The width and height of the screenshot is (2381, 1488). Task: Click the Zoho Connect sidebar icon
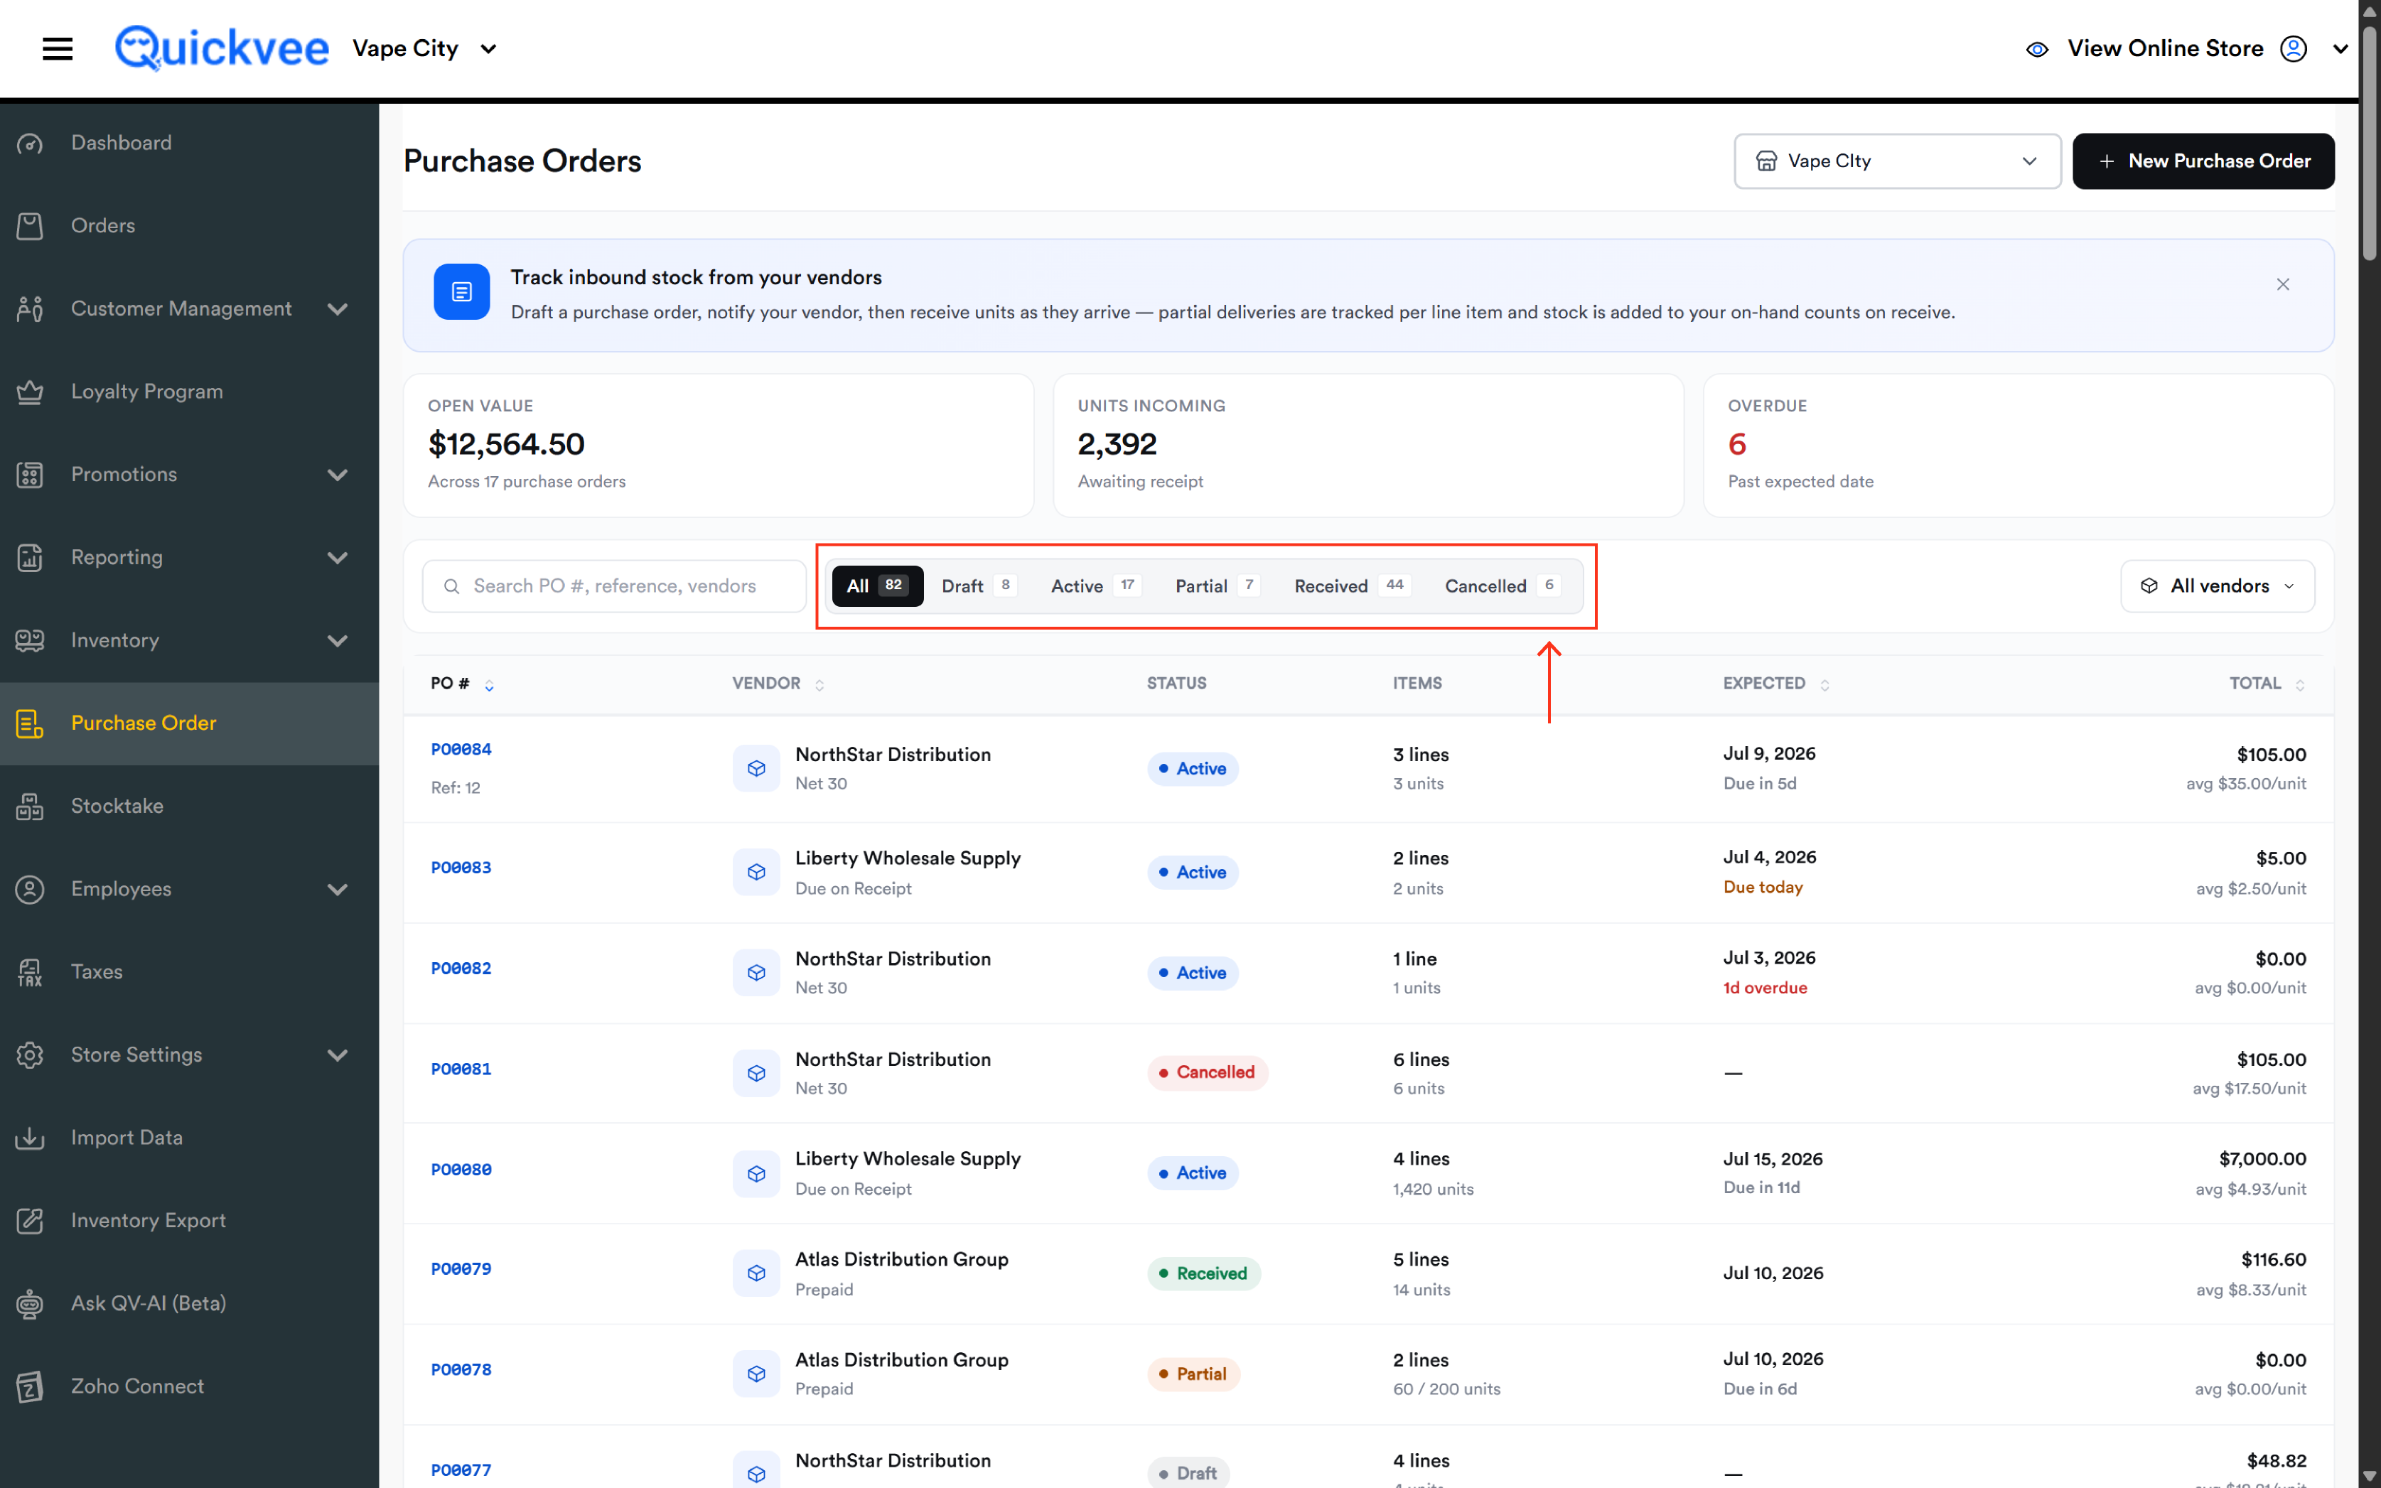30,1386
